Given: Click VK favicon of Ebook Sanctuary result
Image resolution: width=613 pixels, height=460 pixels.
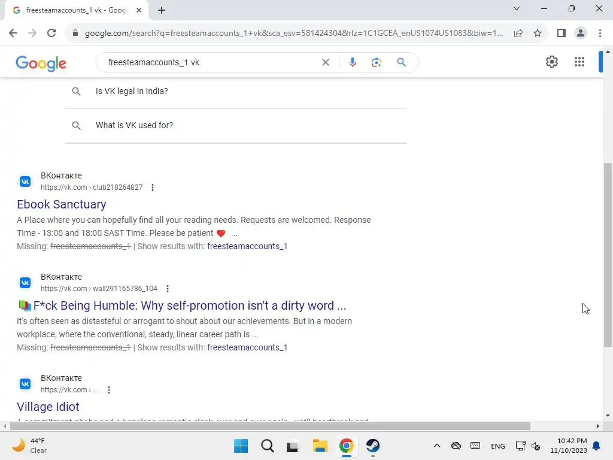Looking at the screenshot, I should (25, 181).
